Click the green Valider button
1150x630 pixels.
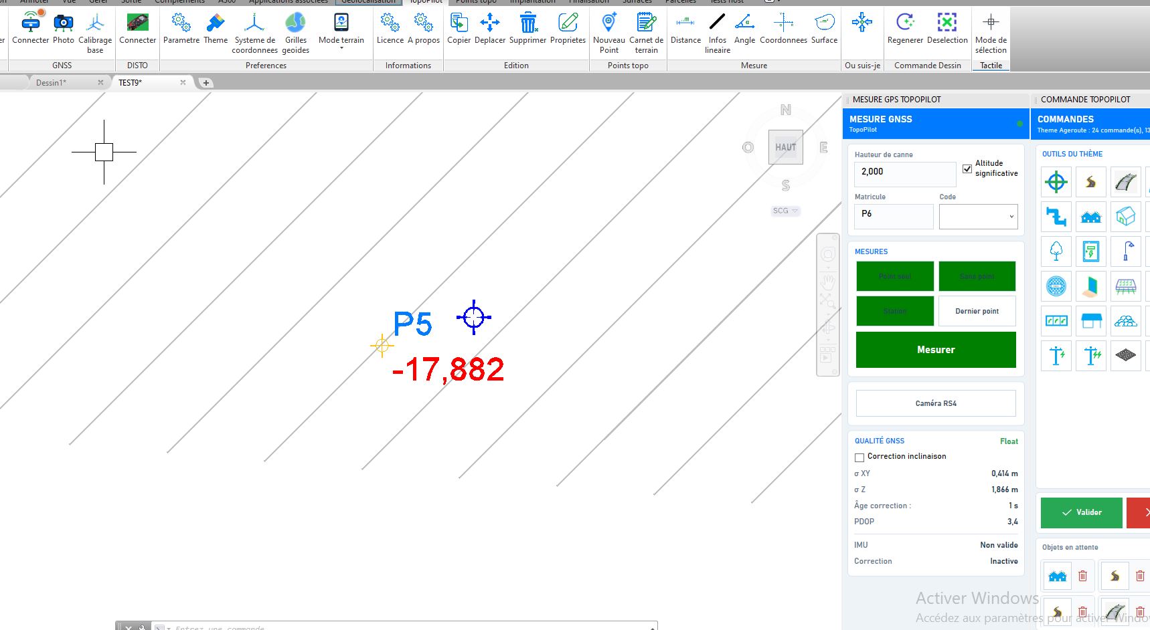click(1082, 512)
